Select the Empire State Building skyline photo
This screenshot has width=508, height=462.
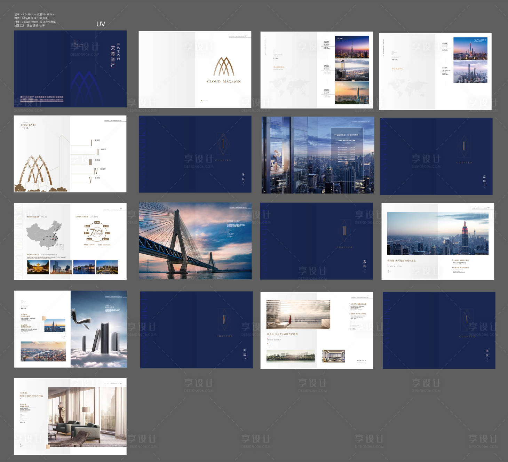(x=438, y=233)
